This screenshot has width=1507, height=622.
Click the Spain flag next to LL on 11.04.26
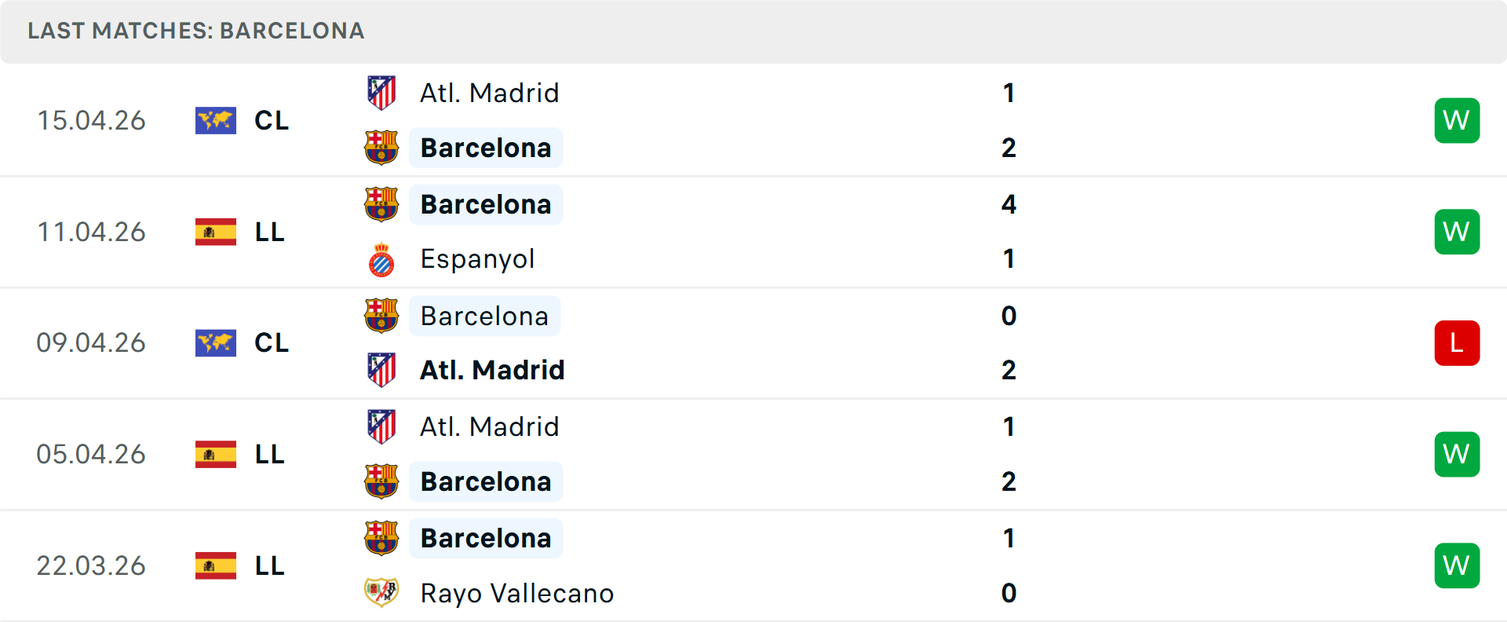216,232
